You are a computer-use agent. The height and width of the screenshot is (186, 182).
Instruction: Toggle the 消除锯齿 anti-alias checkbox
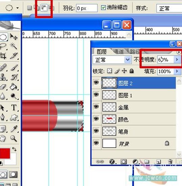103,8
